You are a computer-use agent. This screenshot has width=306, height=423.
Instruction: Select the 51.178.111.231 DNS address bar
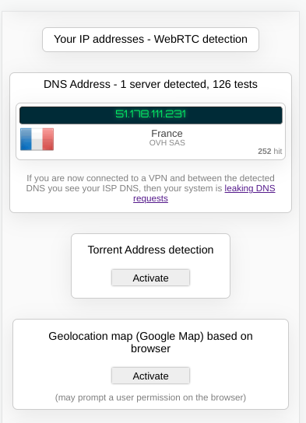pos(151,115)
